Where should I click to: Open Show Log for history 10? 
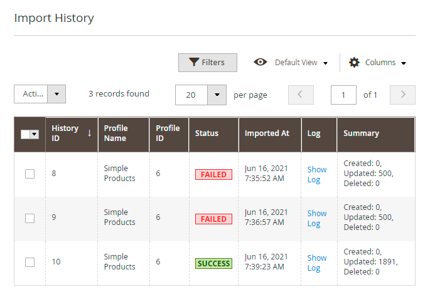(316, 263)
